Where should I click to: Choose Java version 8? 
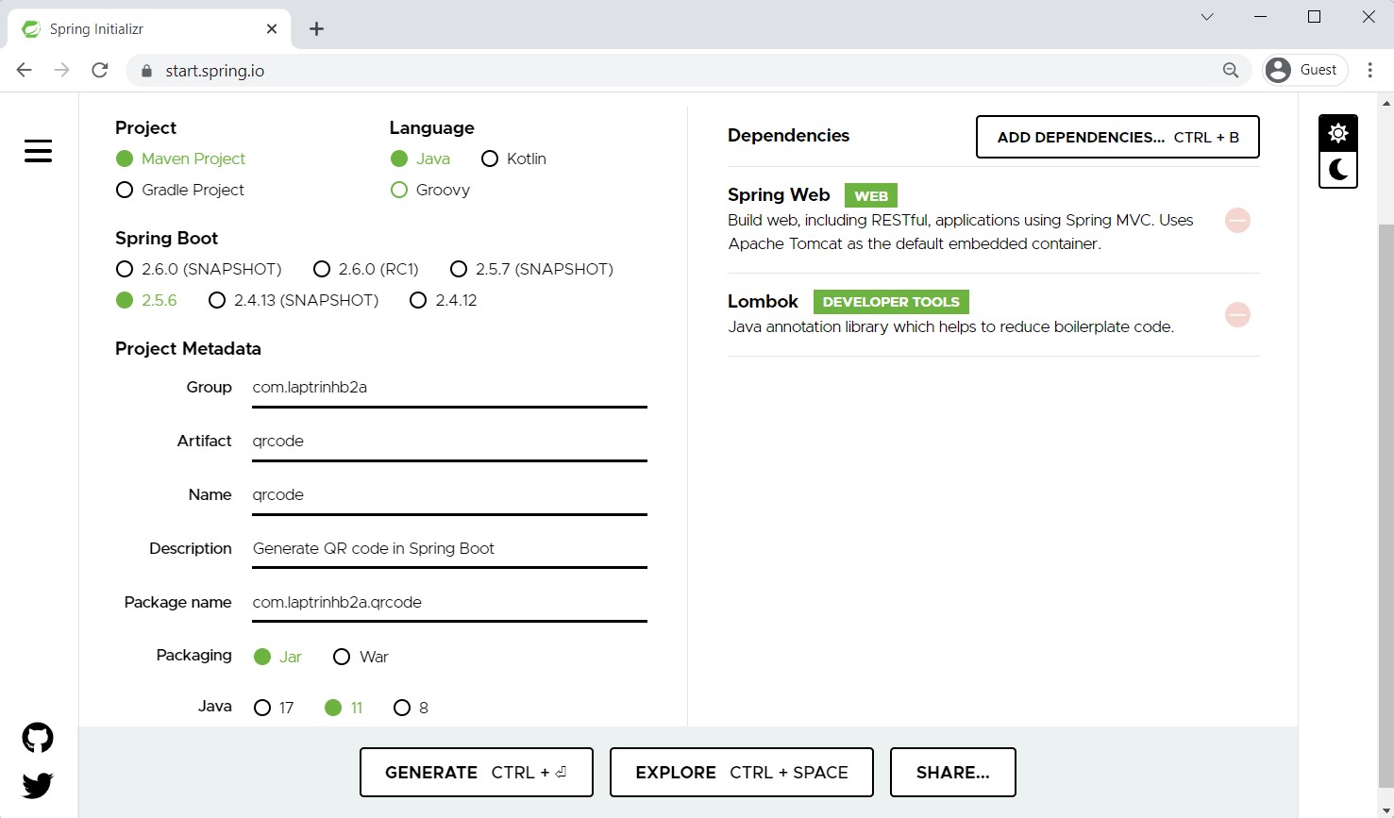pos(411,708)
